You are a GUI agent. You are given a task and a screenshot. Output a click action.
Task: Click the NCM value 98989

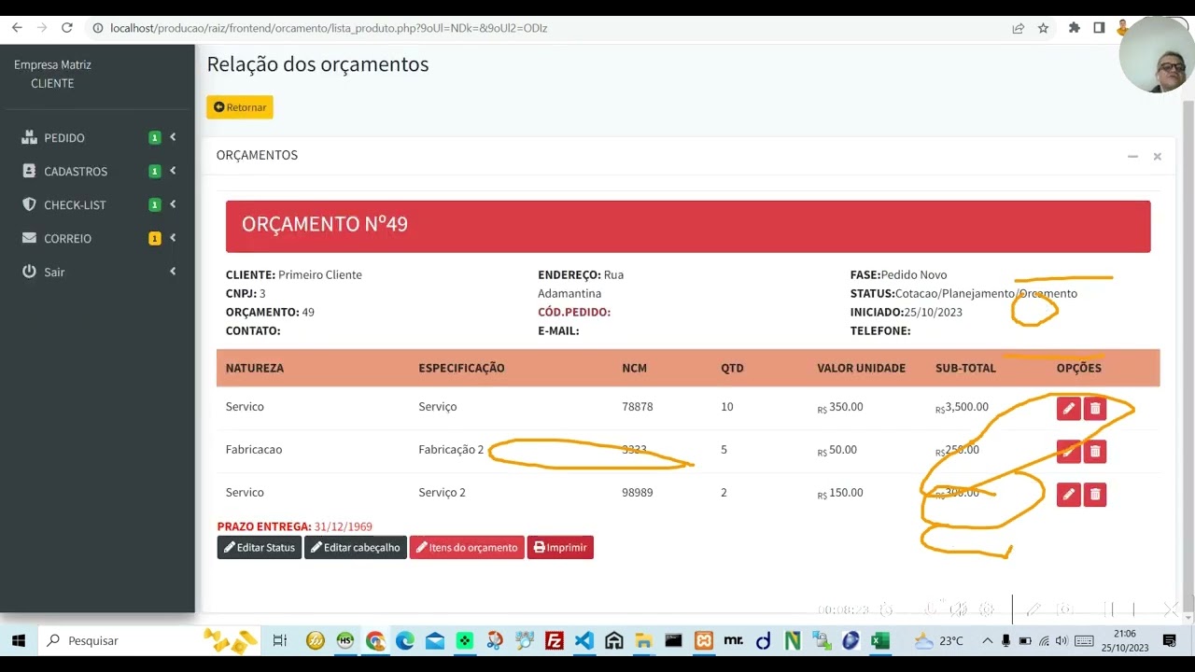point(638,493)
